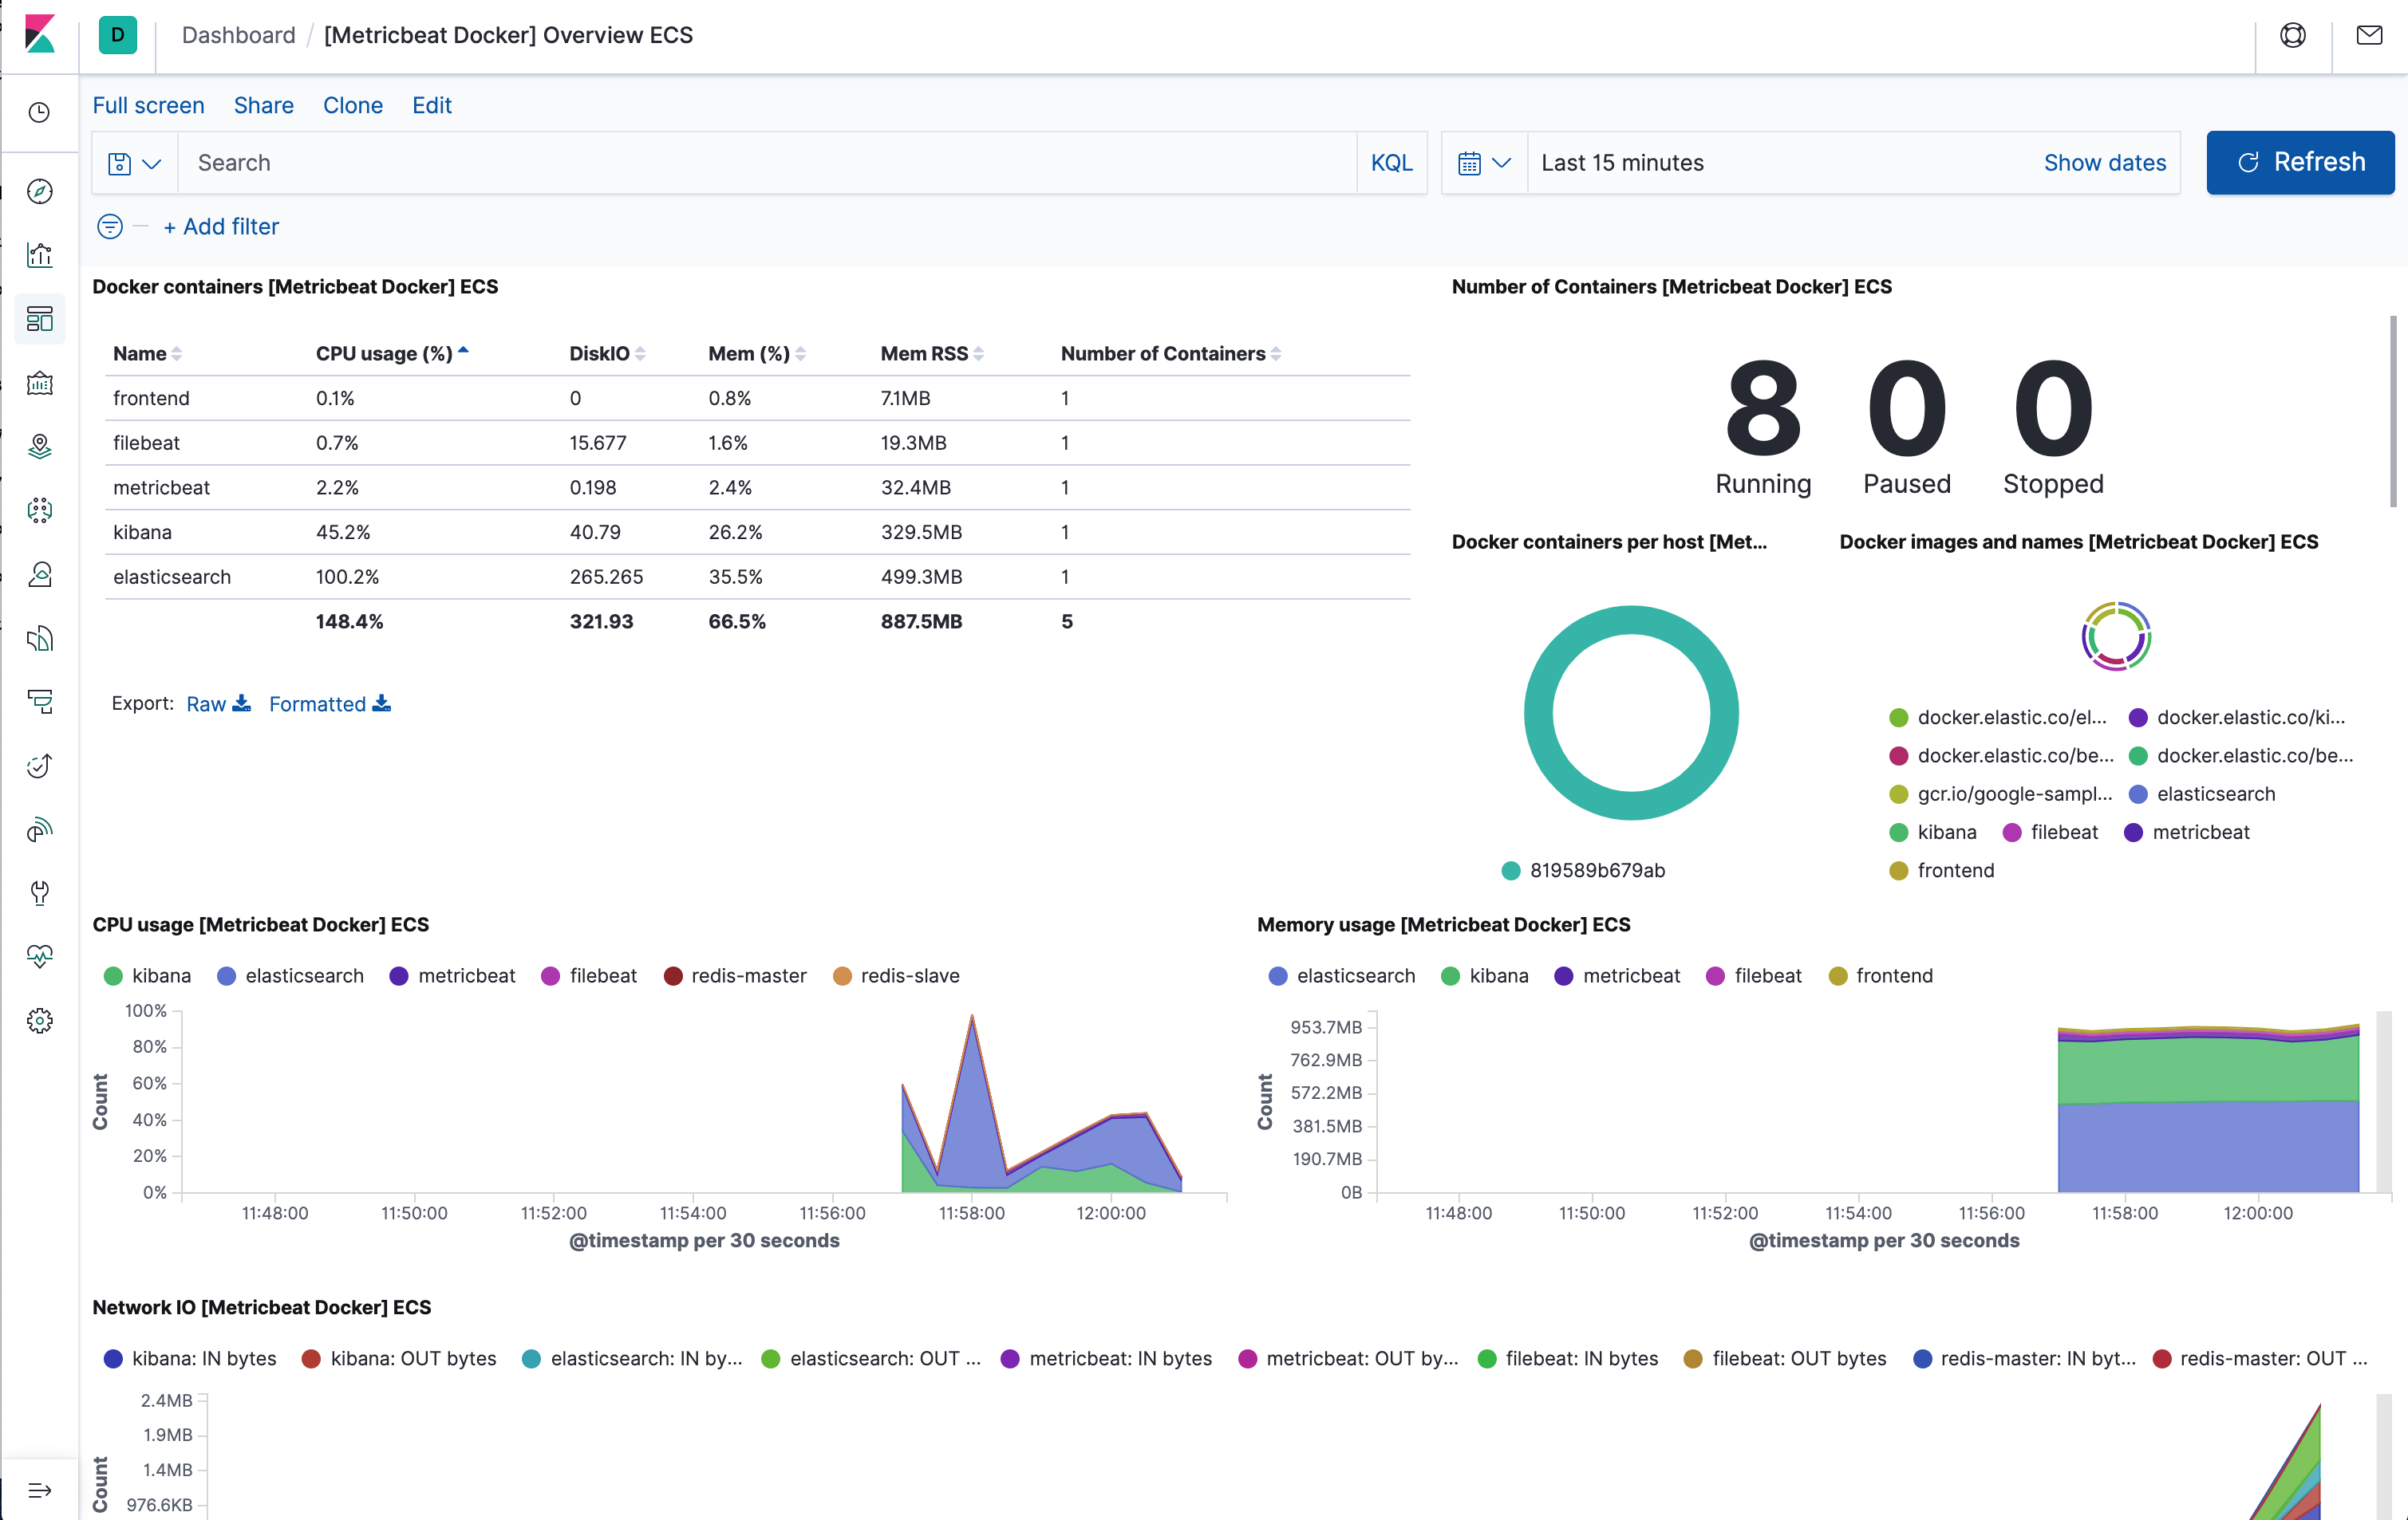Open the date quick menu calendar dropdown
Screen dimensions: 2408x1520
pyautogui.click(x=1484, y=163)
